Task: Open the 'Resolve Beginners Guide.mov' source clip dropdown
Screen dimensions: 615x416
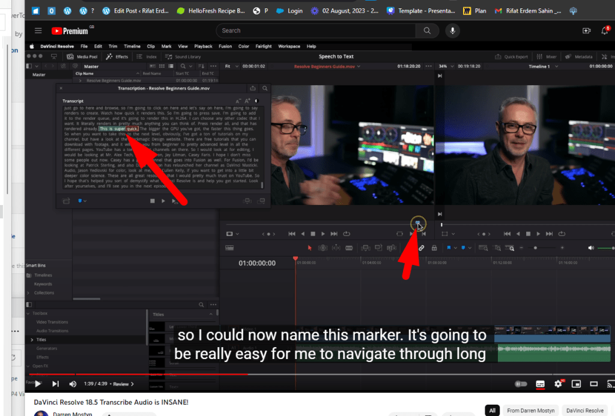Action: coord(327,66)
